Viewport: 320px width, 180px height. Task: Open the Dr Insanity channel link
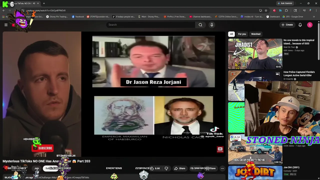288,79
